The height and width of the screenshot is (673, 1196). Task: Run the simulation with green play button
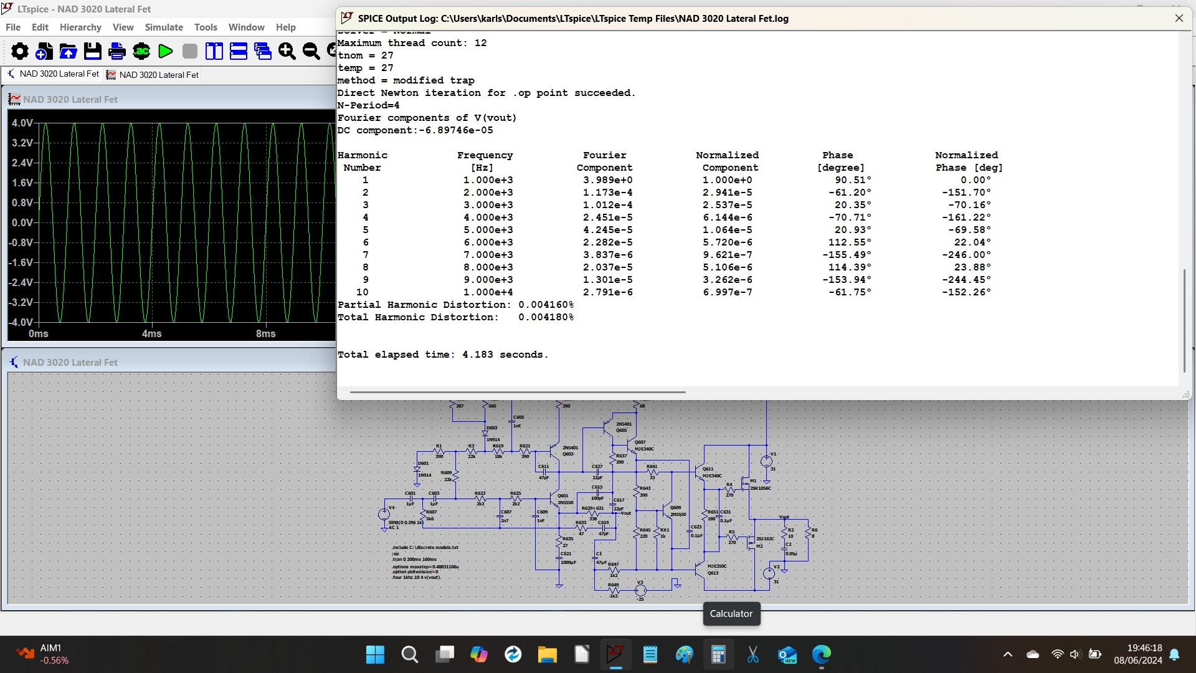point(166,51)
